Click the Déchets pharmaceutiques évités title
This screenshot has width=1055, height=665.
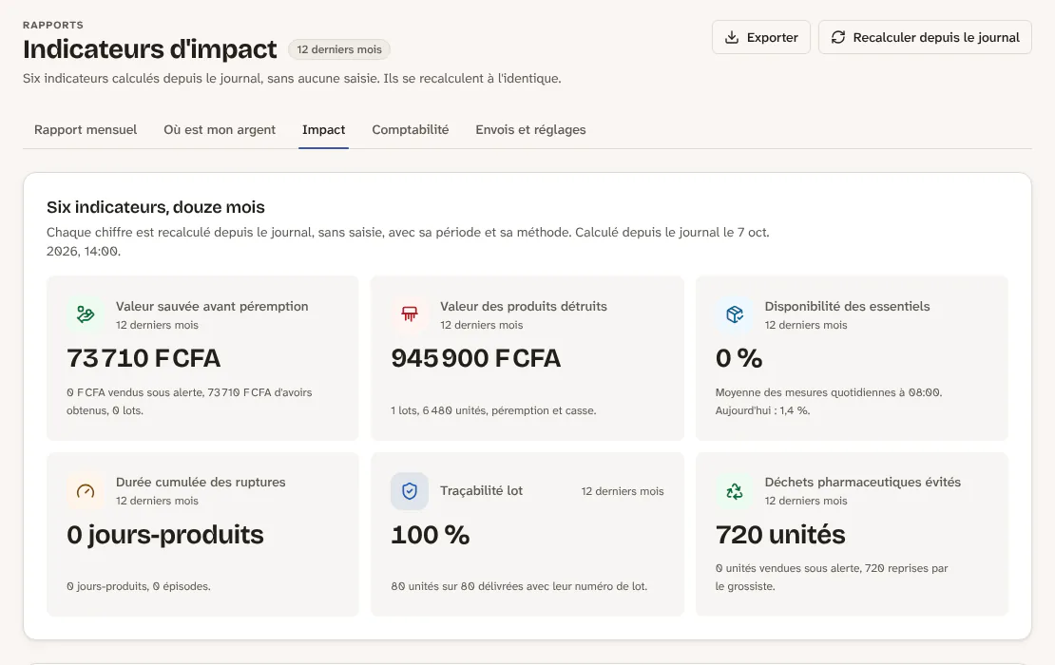pos(863,482)
